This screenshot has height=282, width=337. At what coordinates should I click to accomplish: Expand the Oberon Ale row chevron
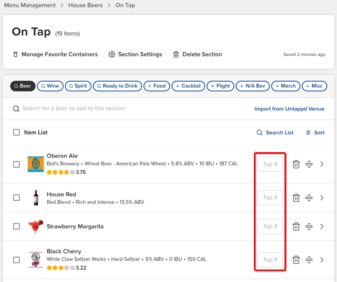[322, 164]
